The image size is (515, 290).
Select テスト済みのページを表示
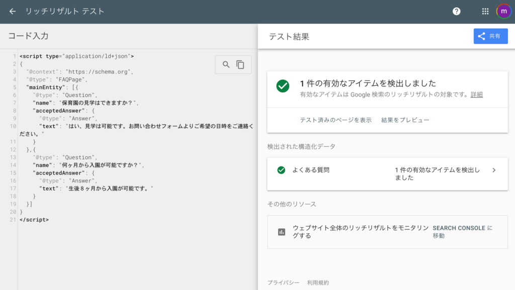click(335, 120)
